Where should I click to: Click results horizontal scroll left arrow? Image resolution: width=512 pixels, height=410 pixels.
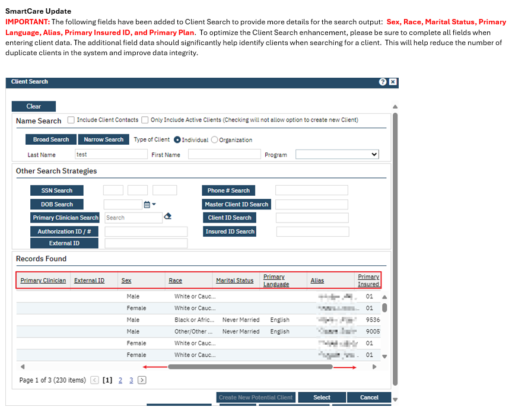point(23,367)
